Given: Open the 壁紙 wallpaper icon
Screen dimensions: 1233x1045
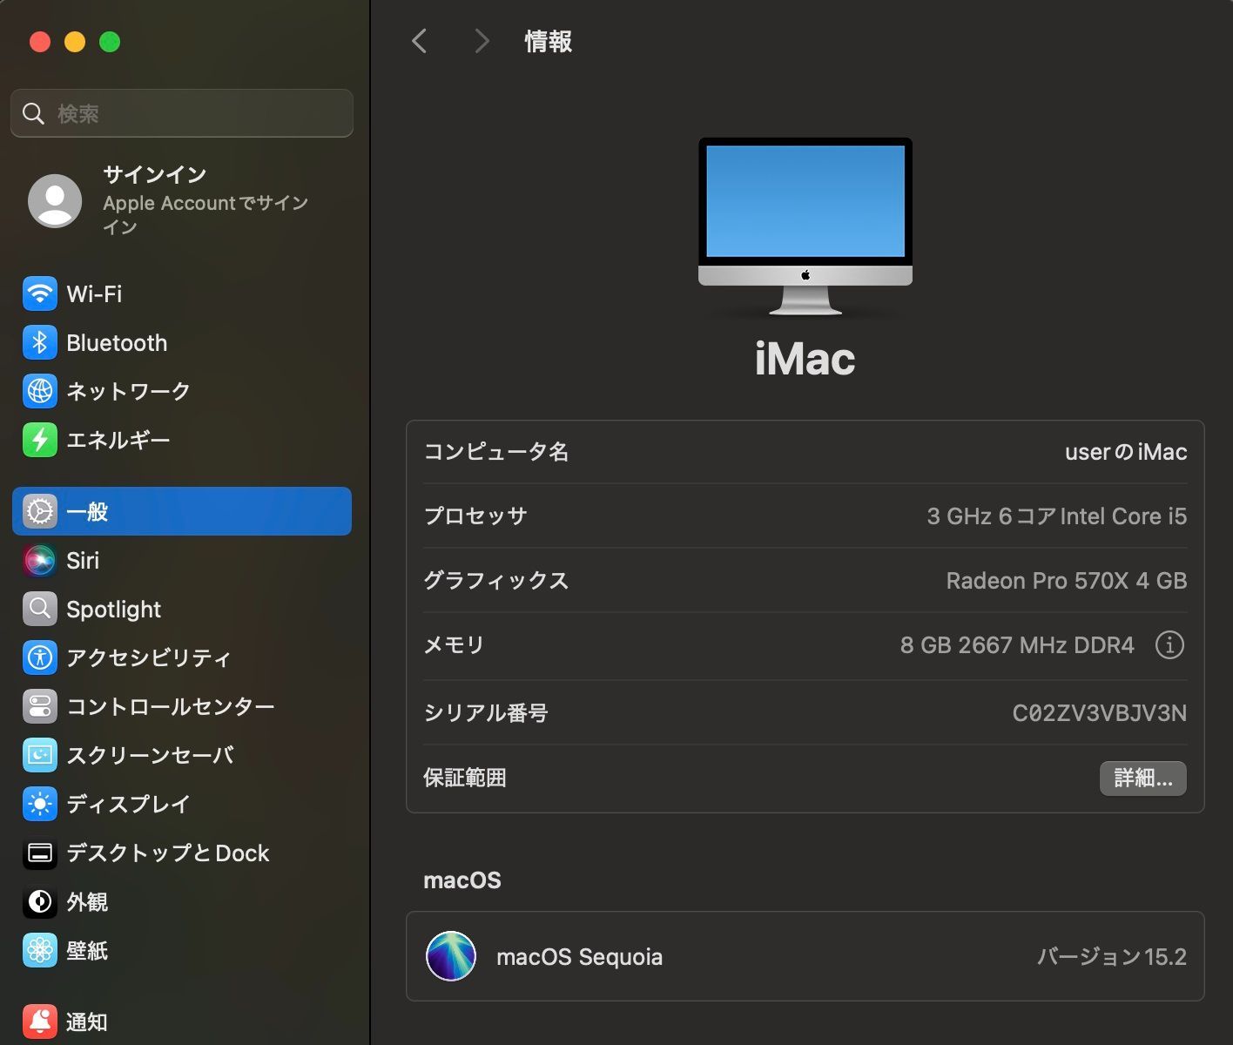Looking at the screenshot, I should tap(40, 951).
